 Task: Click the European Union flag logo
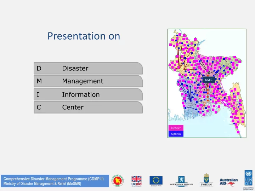click(x=156, y=181)
